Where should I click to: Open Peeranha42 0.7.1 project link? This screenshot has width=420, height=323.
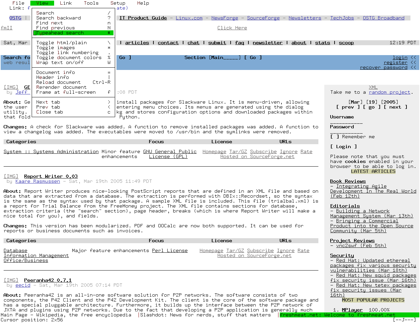coord(48,280)
